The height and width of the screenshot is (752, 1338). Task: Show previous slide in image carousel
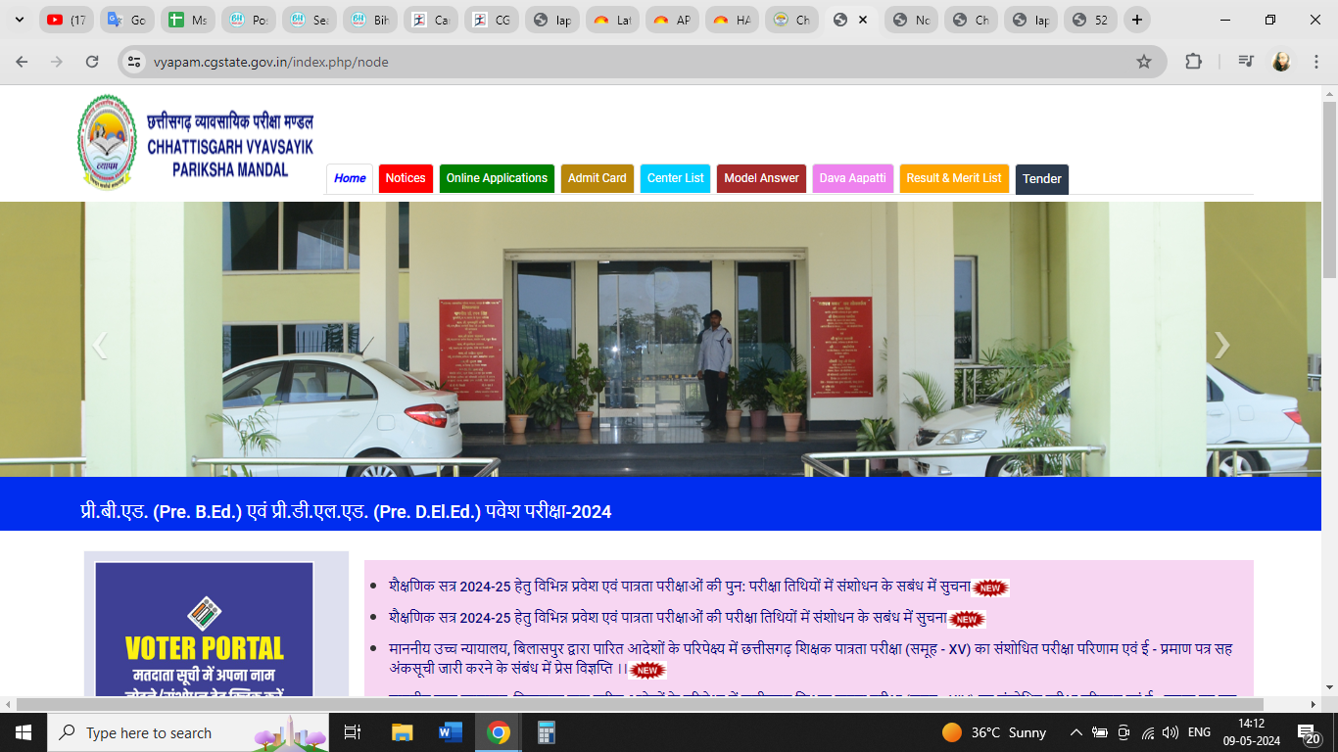99,345
